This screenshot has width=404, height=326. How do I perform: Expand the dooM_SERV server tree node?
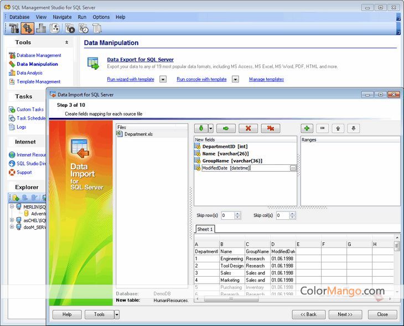12,227
